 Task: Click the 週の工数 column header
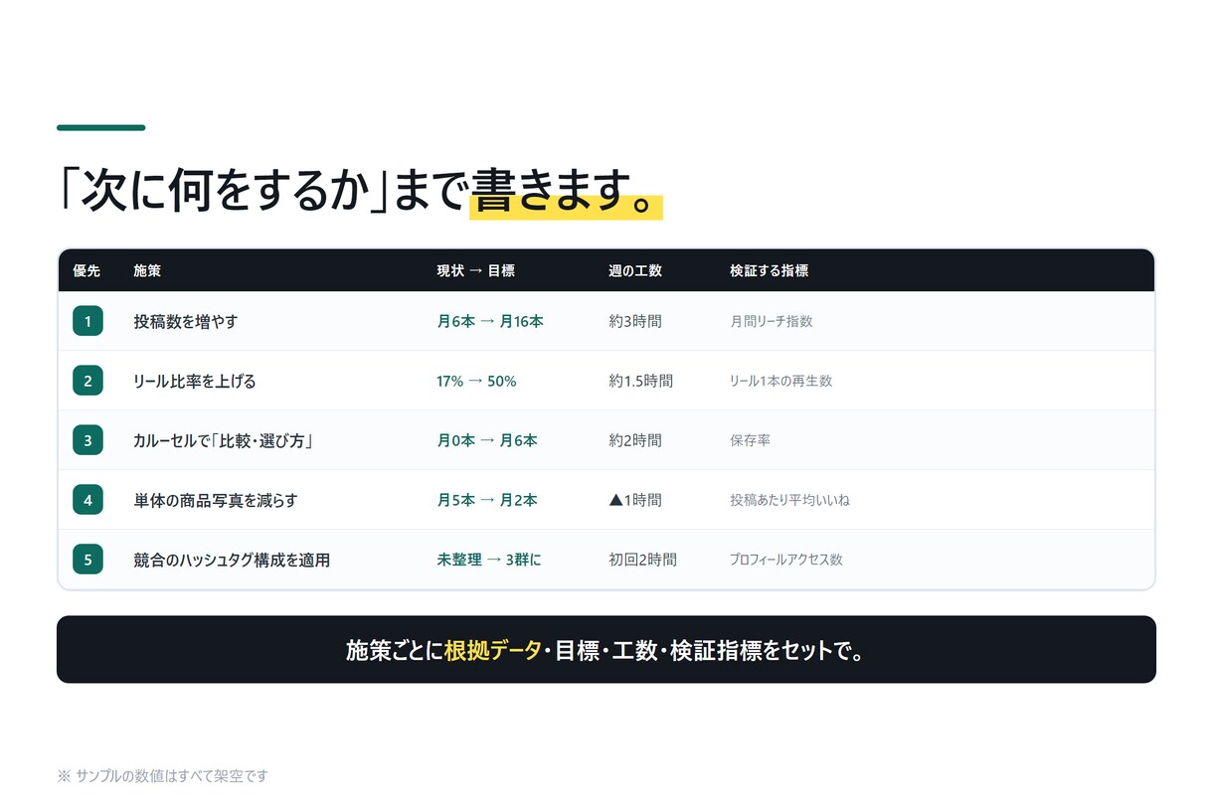[x=635, y=270]
